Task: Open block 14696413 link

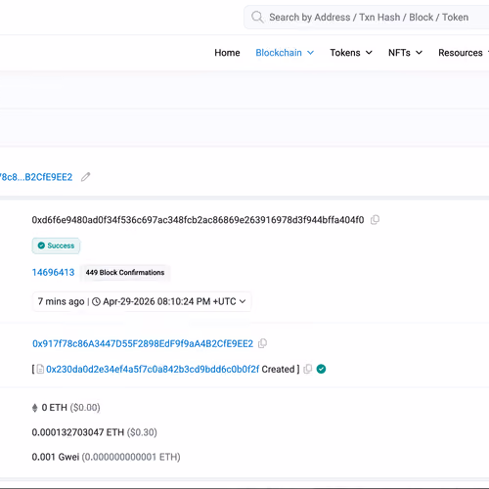Action: (53, 272)
